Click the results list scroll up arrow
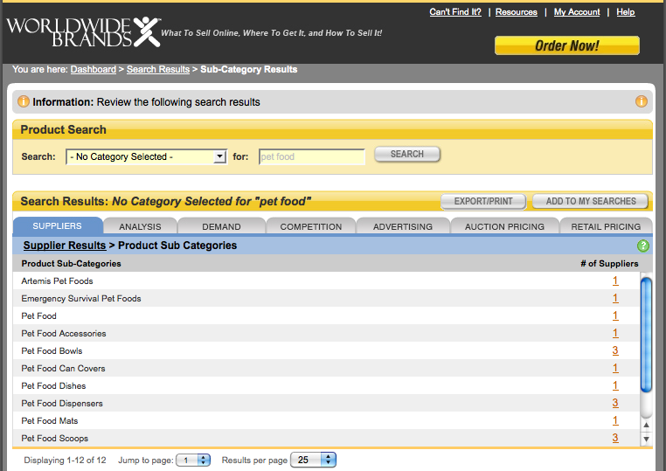The image size is (666, 471). tap(646, 426)
